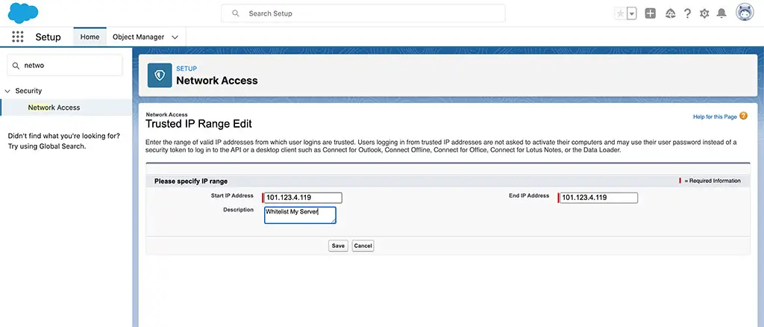Open the App Launcher grid icon
The image size is (764, 327).
coord(18,37)
